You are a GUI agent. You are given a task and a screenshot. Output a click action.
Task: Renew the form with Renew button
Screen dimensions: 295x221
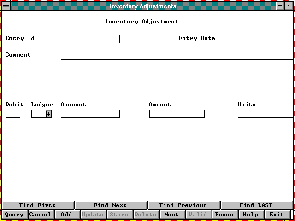tap(224, 215)
